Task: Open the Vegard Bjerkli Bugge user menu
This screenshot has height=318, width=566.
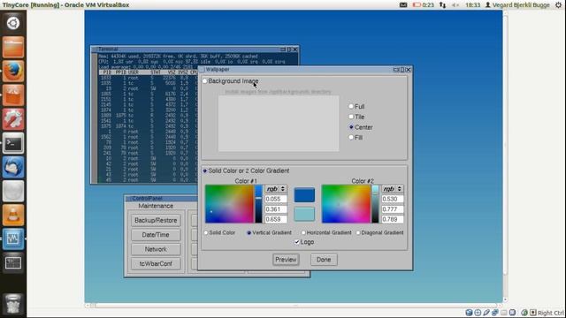Action: tap(517, 4)
